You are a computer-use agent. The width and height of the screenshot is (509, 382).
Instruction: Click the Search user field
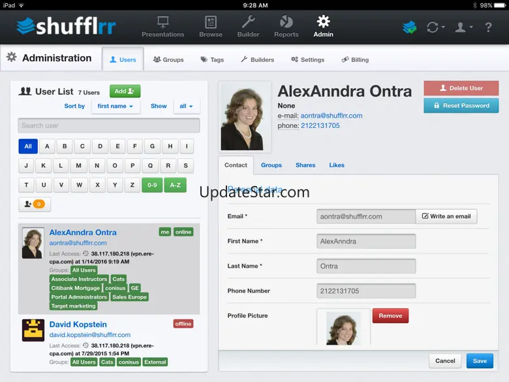coord(109,125)
